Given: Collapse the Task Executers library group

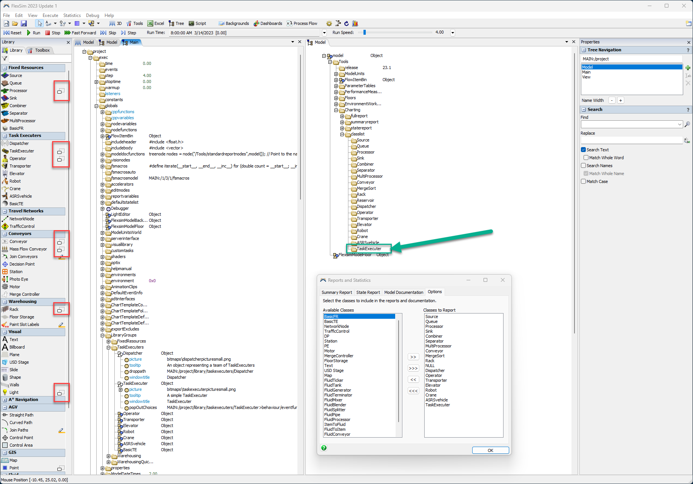Looking at the screenshot, I should (5, 136).
